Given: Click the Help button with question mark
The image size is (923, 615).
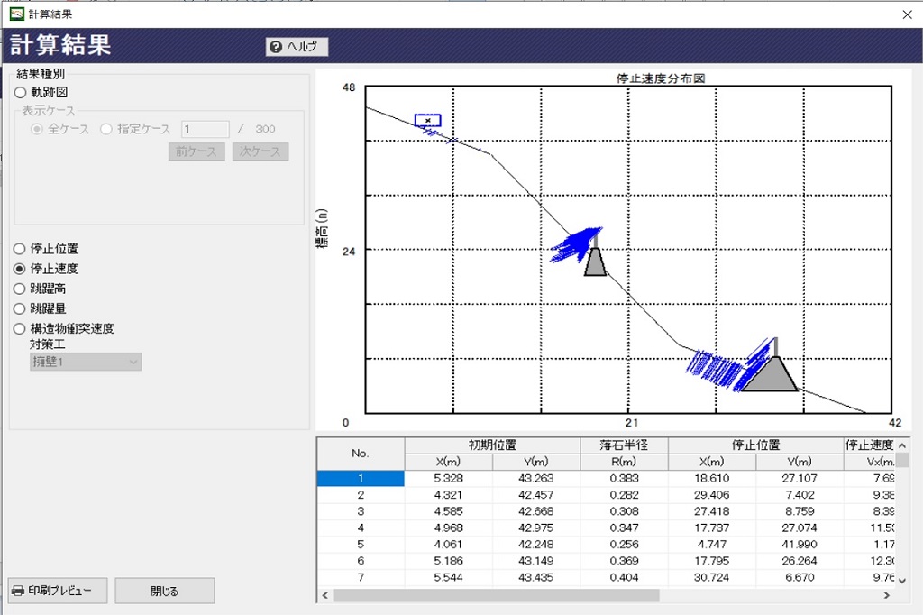Looking at the screenshot, I should coord(297,47).
